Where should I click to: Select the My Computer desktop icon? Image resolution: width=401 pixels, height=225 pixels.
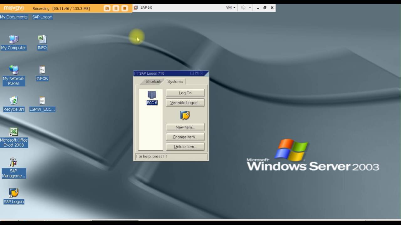13,42
